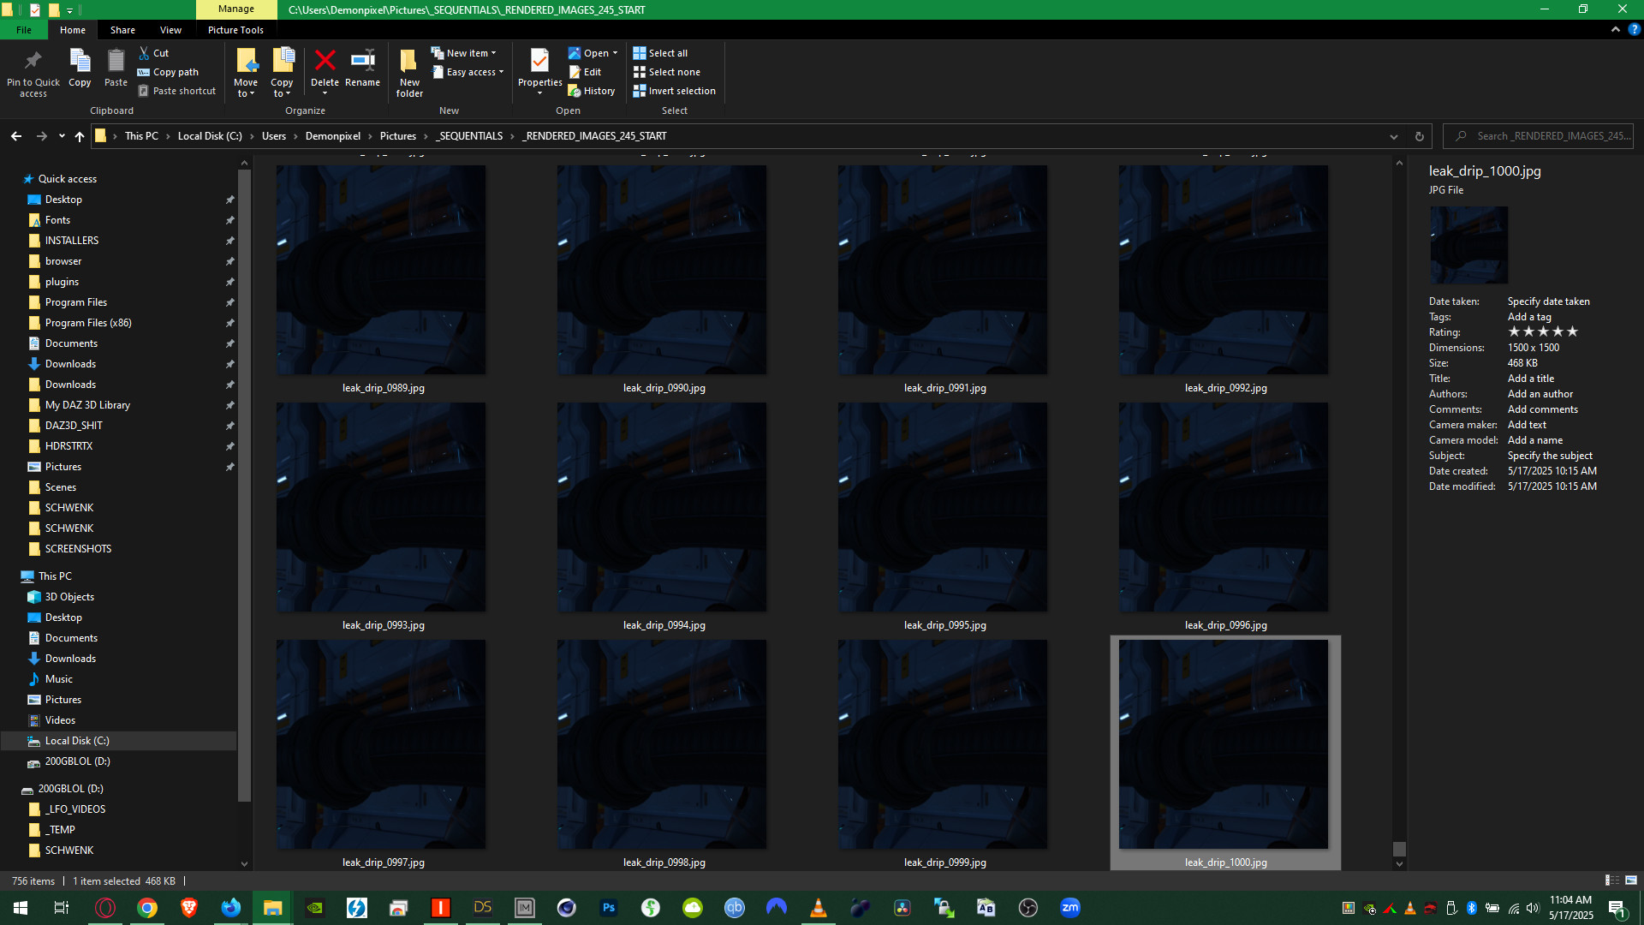
Task: Select thumbnail leak_drip_0989.jpg
Action: coord(381,270)
